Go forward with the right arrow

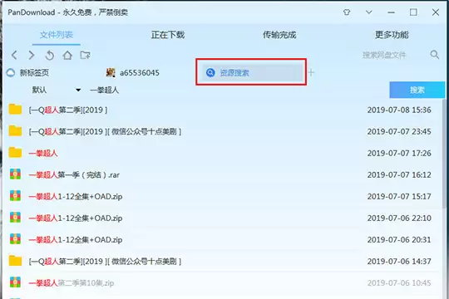32,55
